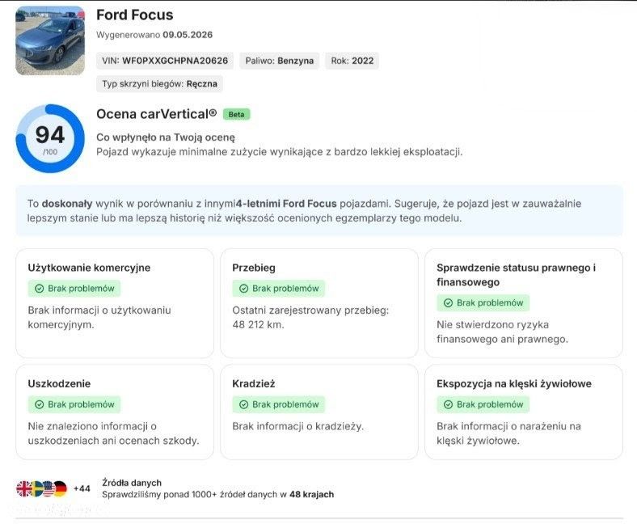Click the Brak problemów label under Uszkodzenie
The width and height of the screenshot is (637, 524).
click(82, 404)
